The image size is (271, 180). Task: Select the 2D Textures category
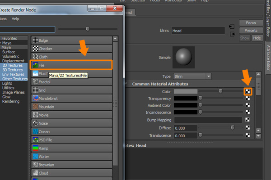13,65
